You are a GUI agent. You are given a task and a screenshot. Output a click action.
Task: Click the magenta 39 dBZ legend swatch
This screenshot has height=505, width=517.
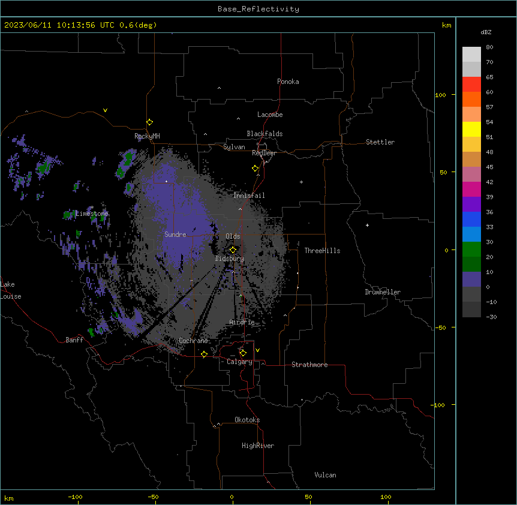471,190
